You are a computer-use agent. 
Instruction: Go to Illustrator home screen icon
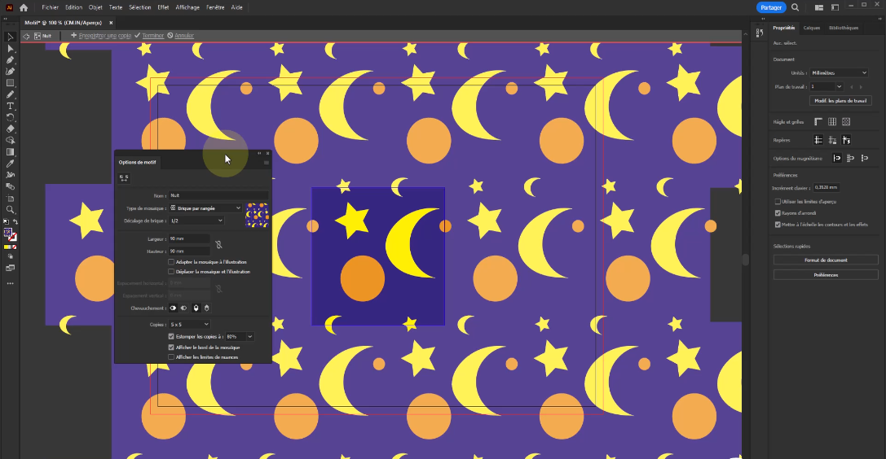[24, 7]
